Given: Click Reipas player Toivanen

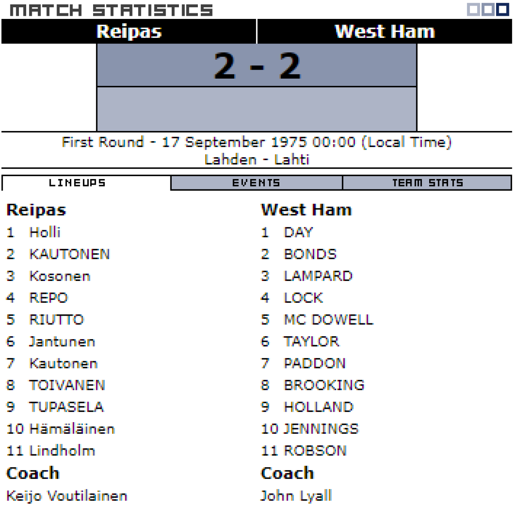Looking at the screenshot, I should 67,385.
